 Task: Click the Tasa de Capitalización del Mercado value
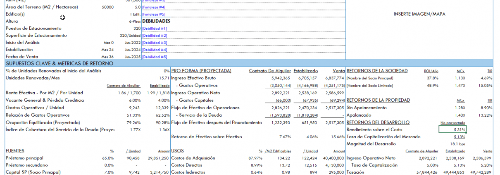(459, 137)
